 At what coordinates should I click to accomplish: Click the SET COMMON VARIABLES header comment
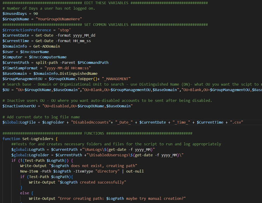coord(106,25)
